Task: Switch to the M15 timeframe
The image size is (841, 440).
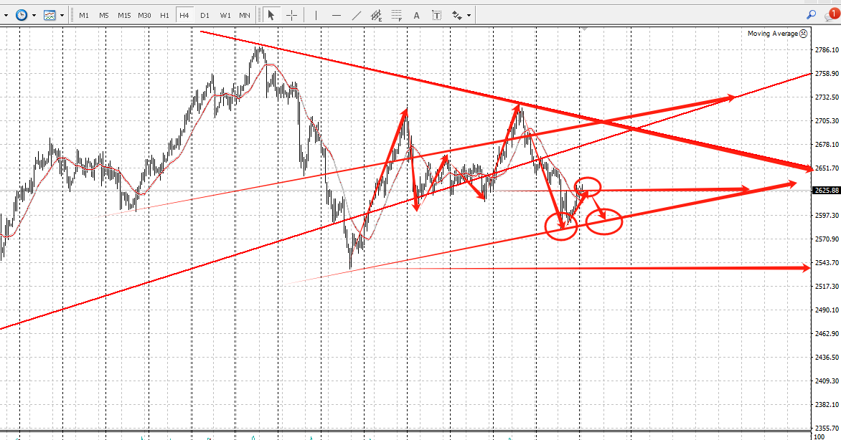Action: tap(124, 15)
